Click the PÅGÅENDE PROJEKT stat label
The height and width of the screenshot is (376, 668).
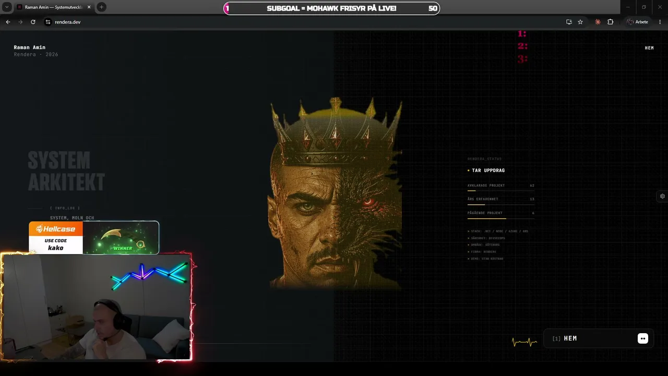click(485, 213)
